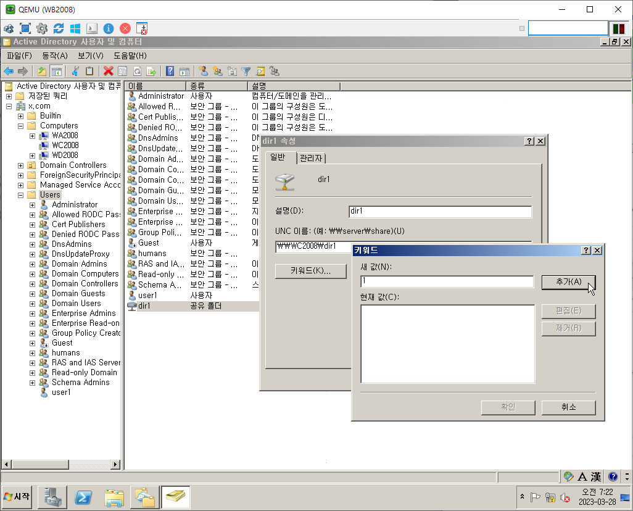Click the QEMU settings gear icon
Viewport: 633px width, 511px height.
41,28
